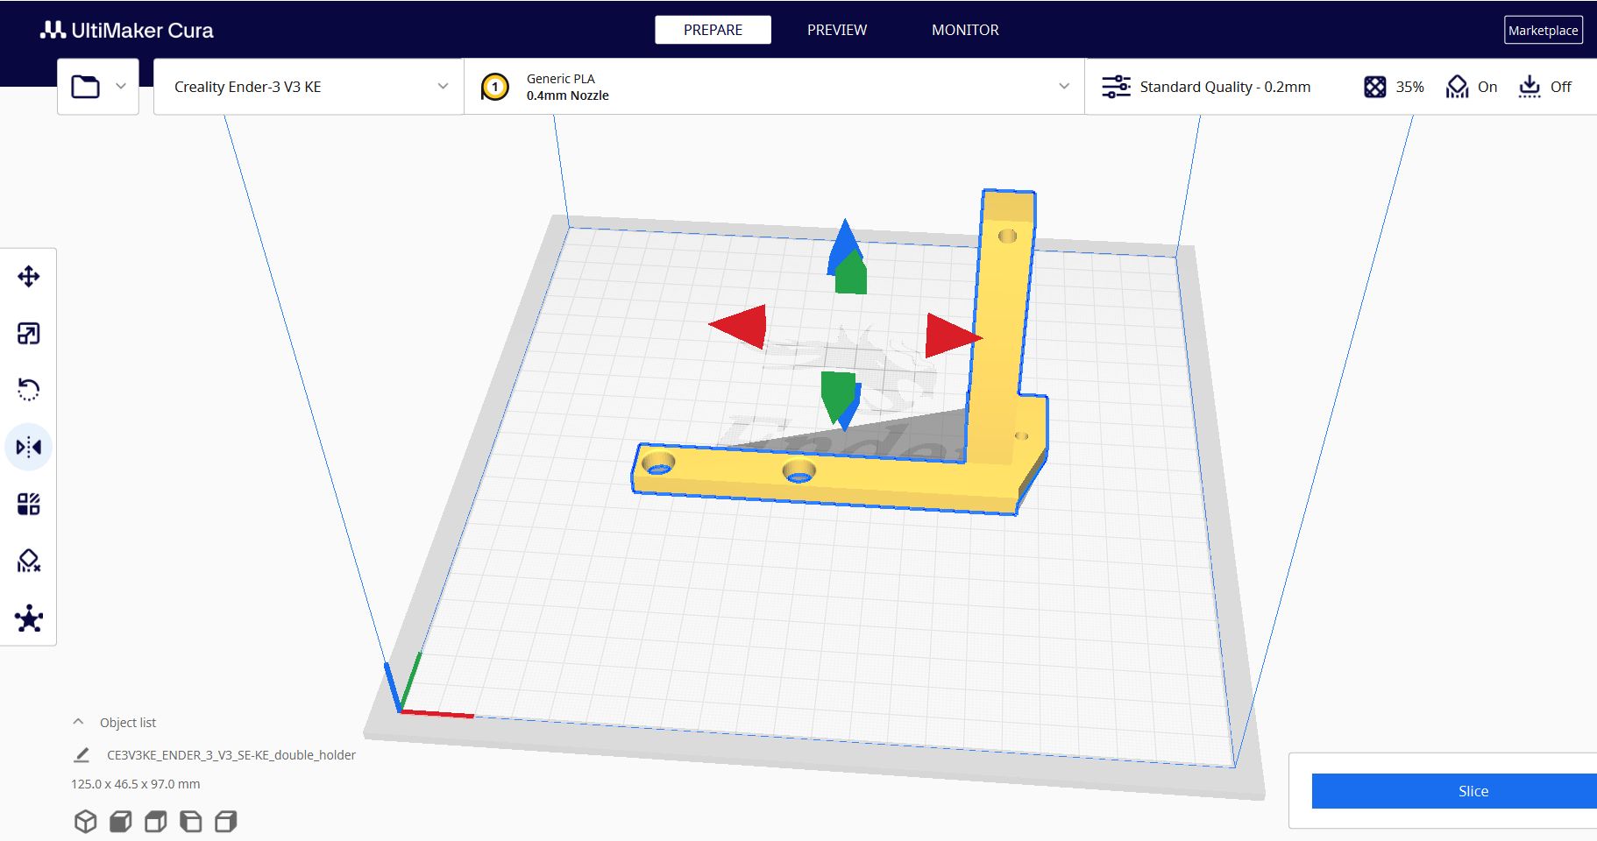The width and height of the screenshot is (1597, 841).
Task: Switch to the PREVIEW tab
Action: pos(836,29)
